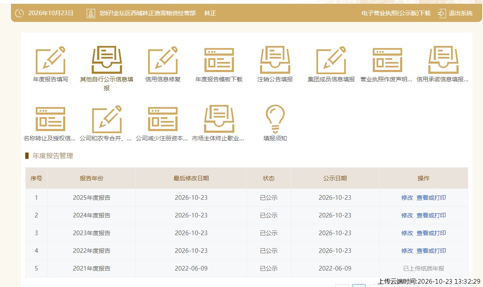Click 查看或打印 for 2022年度报告
Image resolution: width=483 pixels, height=287 pixels.
(x=431, y=251)
